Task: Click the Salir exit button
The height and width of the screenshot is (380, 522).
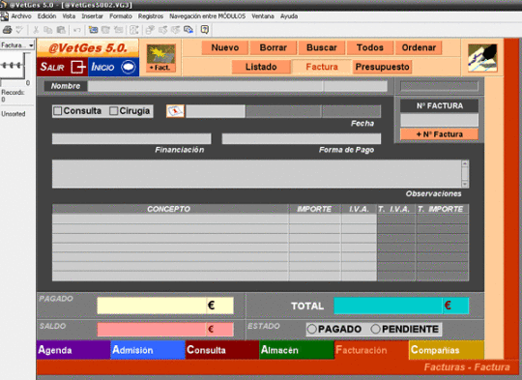Action: point(62,67)
